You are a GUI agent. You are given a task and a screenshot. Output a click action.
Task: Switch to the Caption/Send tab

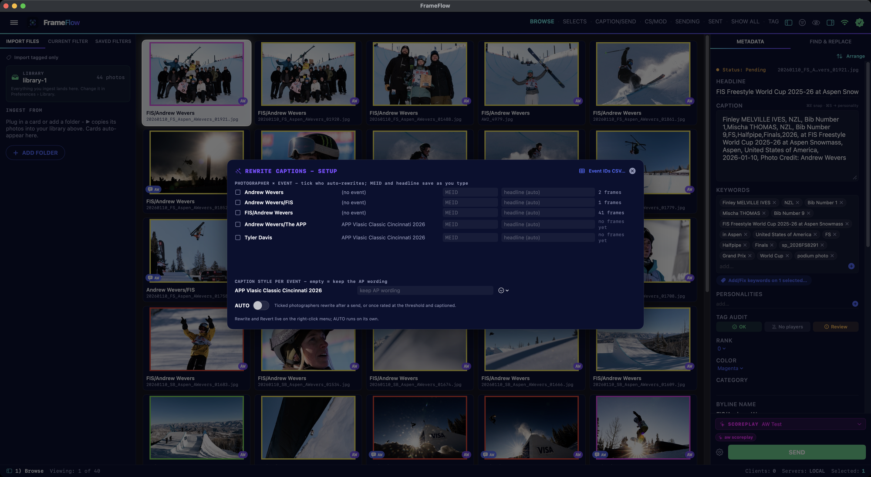(615, 22)
